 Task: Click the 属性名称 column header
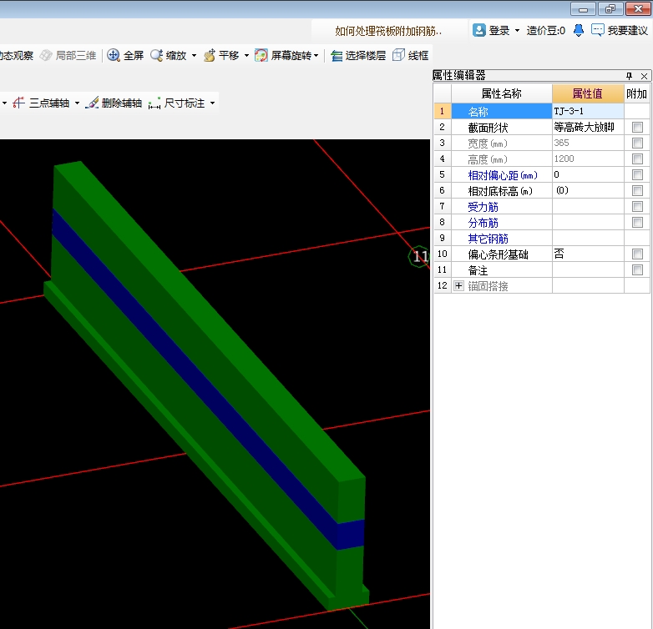tap(501, 93)
